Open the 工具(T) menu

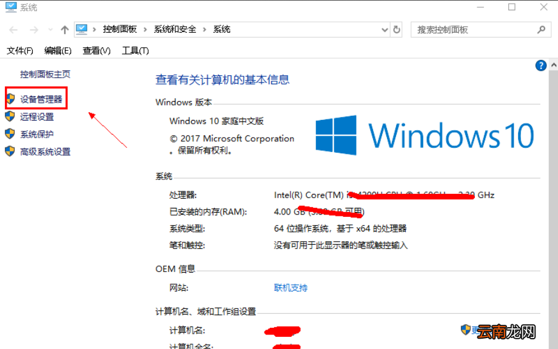pos(135,51)
